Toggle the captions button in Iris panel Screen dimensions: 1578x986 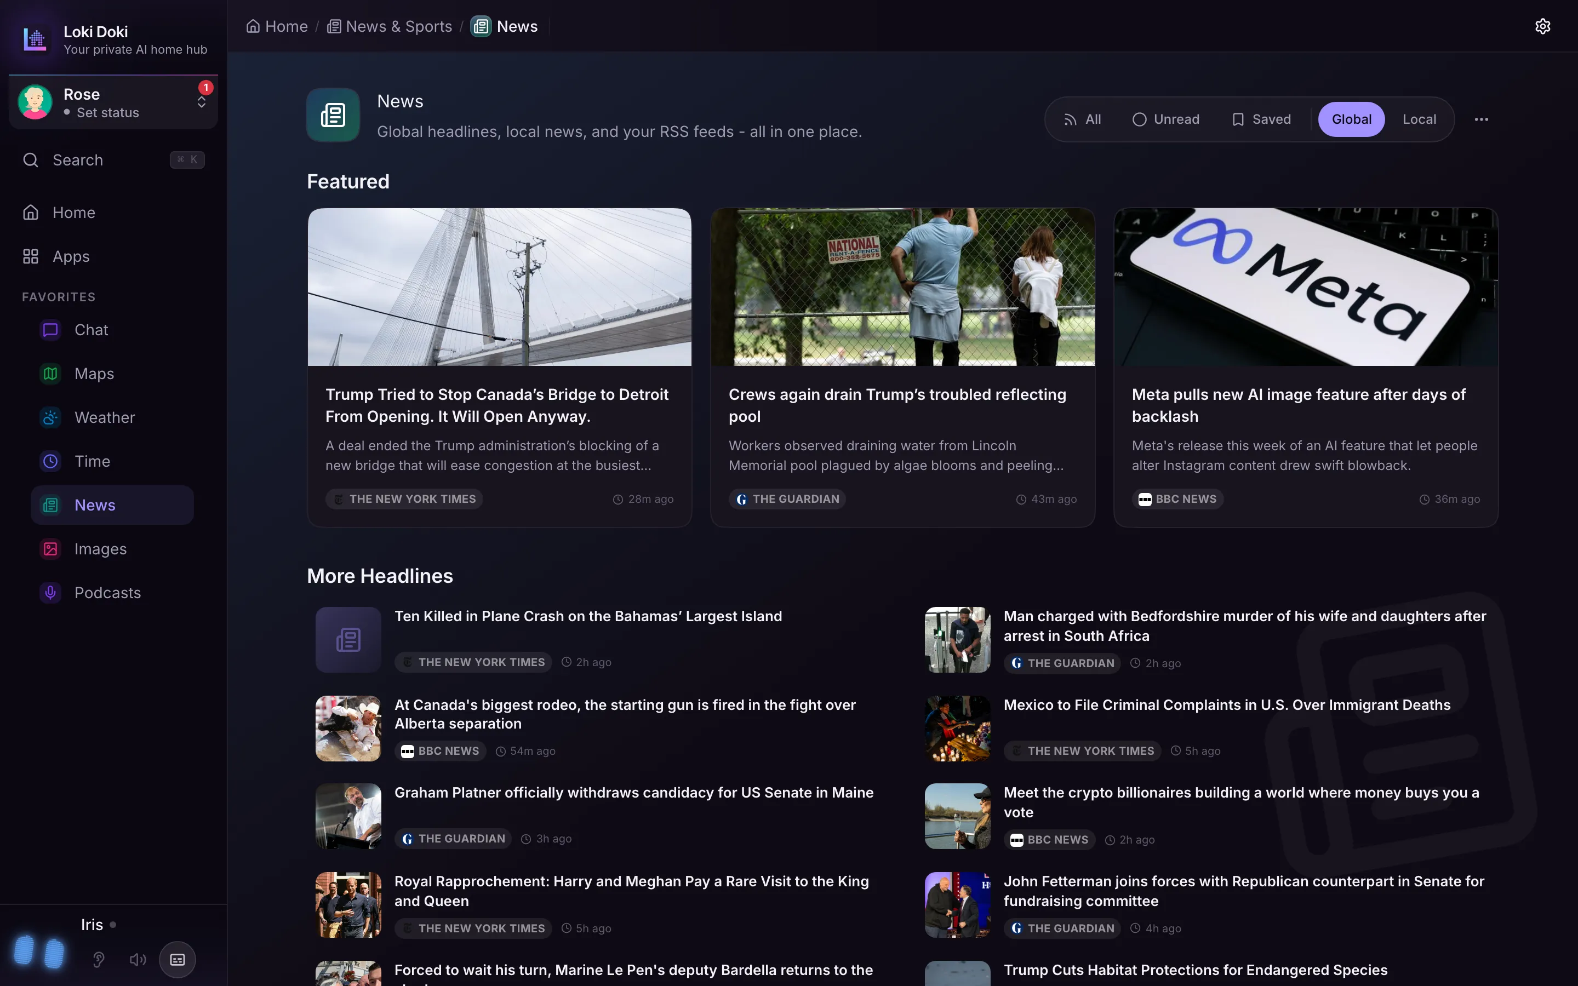pyautogui.click(x=178, y=960)
